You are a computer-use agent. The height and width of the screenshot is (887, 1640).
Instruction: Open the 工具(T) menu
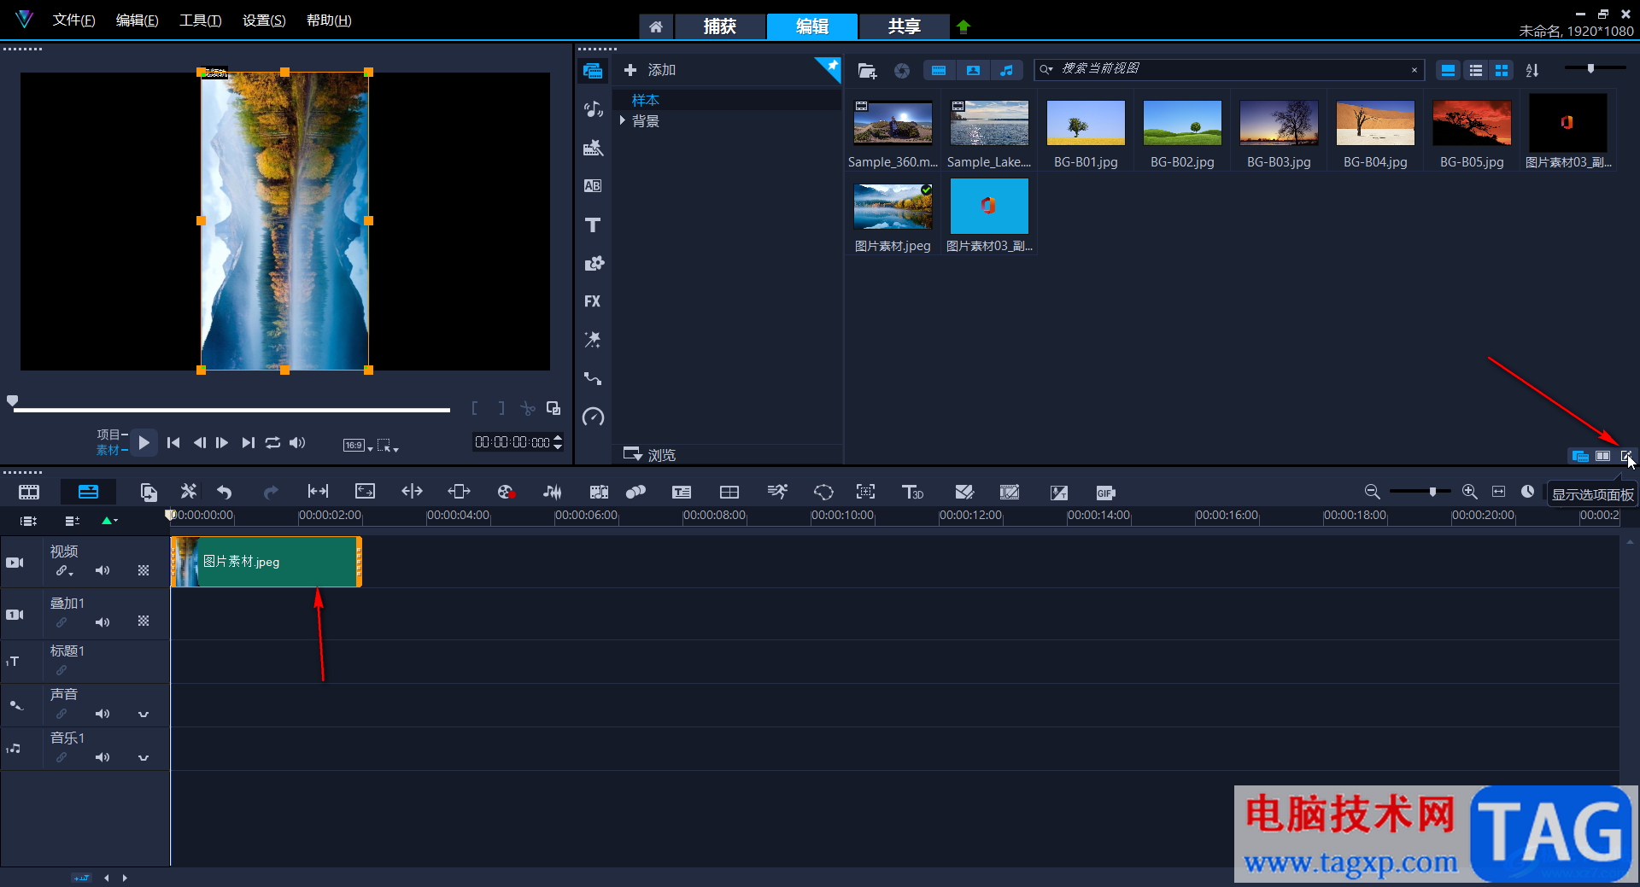click(200, 20)
